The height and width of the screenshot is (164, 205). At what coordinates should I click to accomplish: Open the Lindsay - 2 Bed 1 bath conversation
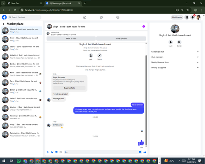point(22,109)
